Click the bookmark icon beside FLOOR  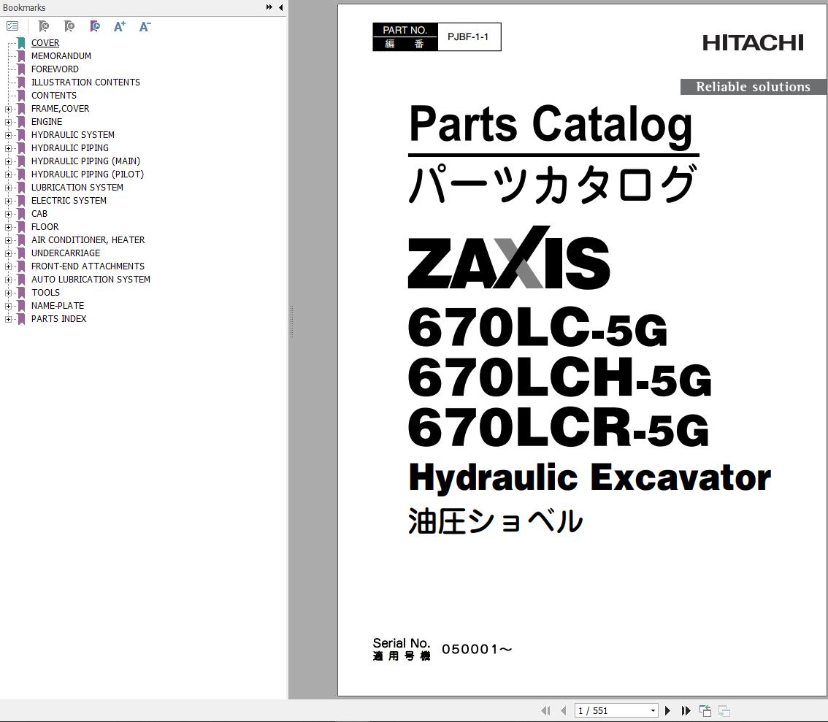coord(21,227)
